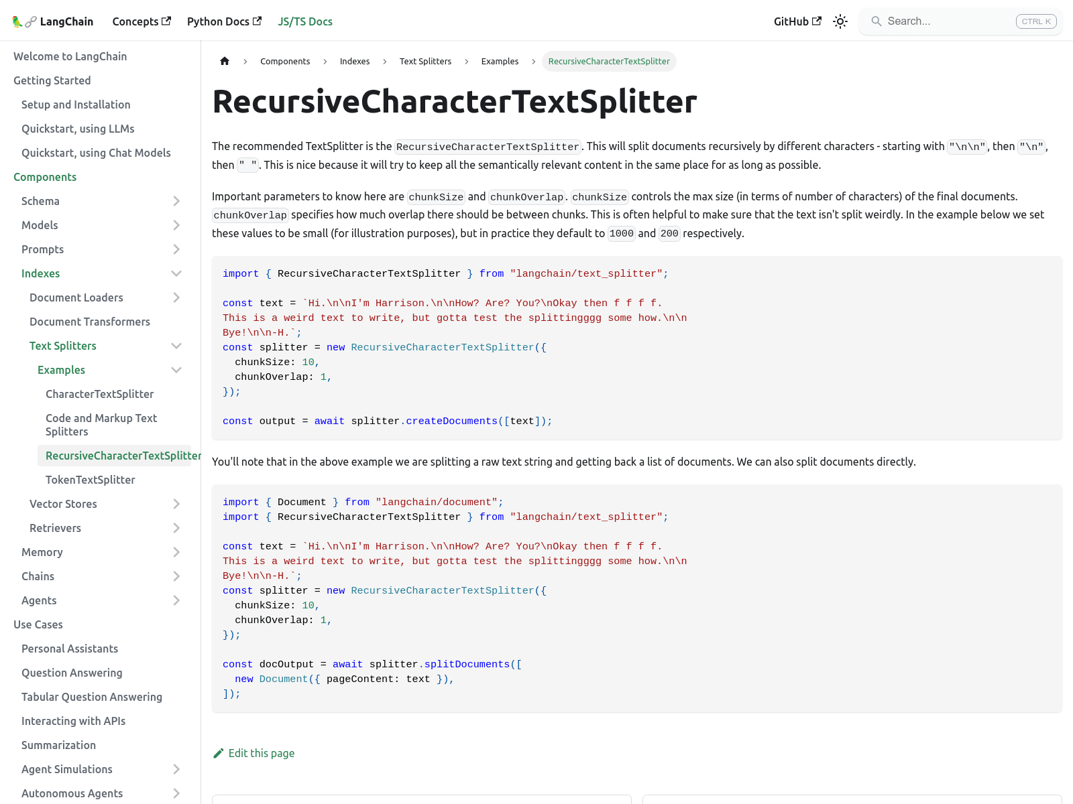
Task: Click the inline code value 1000
Action: pos(621,234)
